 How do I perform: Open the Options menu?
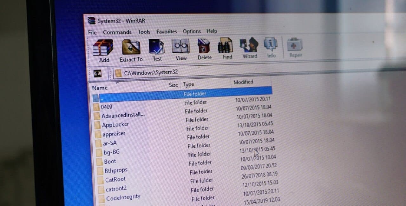click(192, 31)
